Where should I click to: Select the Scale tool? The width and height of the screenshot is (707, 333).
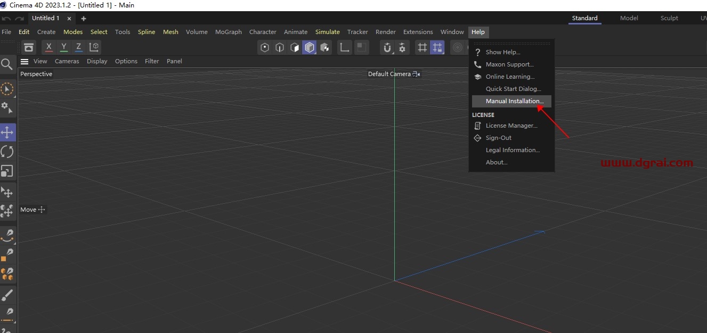(7, 171)
